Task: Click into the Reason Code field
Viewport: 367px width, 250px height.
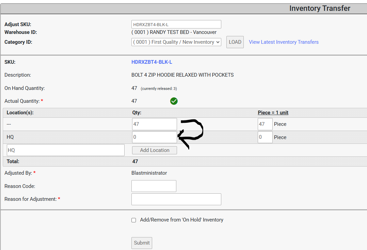Action: click(154, 186)
